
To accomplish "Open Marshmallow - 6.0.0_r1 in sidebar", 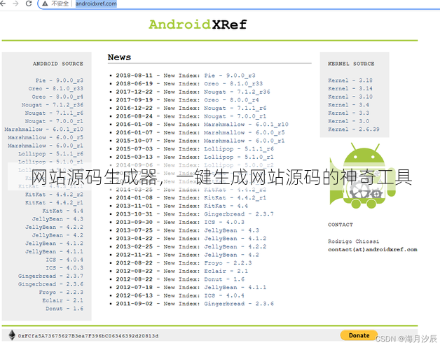I will pyautogui.click(x=46, y=146).
